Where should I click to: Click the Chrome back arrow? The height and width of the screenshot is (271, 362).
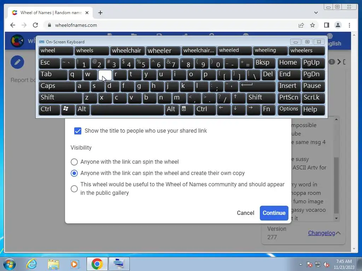[x=13, y=25]
